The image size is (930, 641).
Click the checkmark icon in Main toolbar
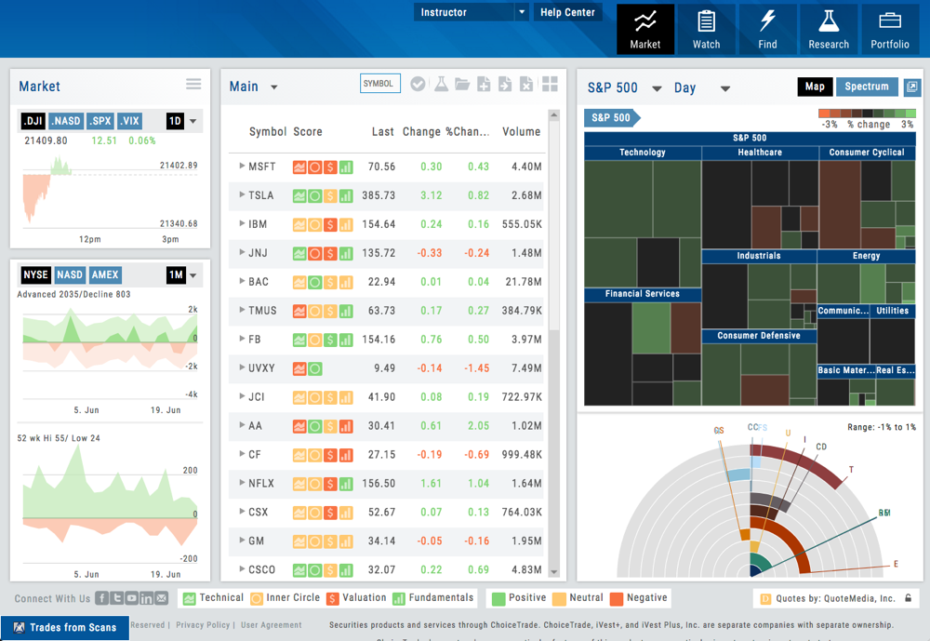pos(418,85)
